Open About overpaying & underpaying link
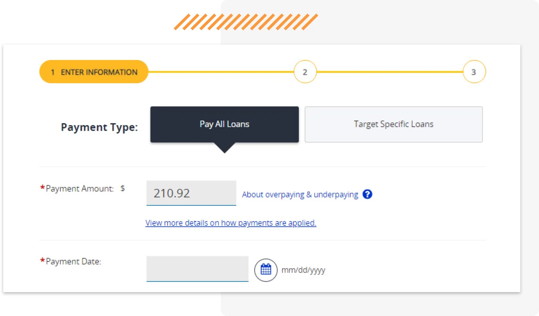This screenshot has width=539, height=316. [x=300, y=195]
